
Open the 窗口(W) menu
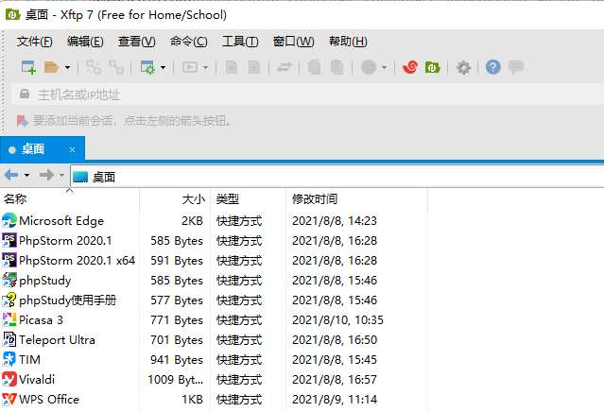point(294,42)
